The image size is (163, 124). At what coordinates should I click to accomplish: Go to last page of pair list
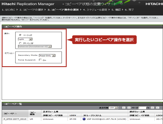click(158, 108)
